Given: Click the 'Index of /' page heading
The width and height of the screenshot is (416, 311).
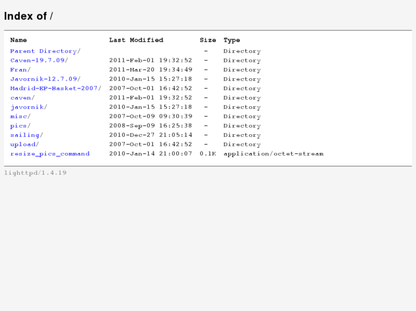Looking at the screenshot, I should [x=29, y=16].
